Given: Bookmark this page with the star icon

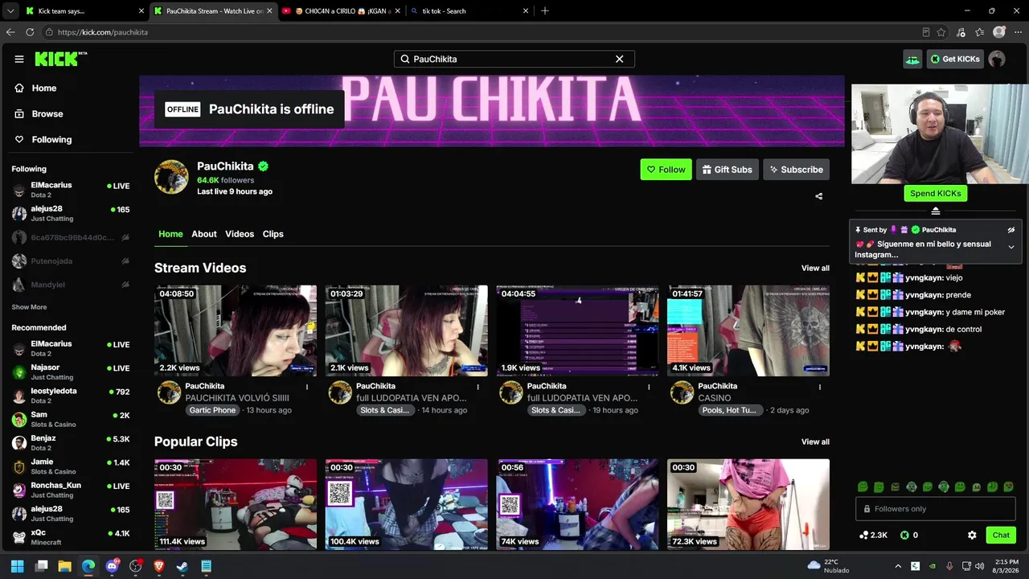Looking at the screenshot, I should tap(941, 32).
